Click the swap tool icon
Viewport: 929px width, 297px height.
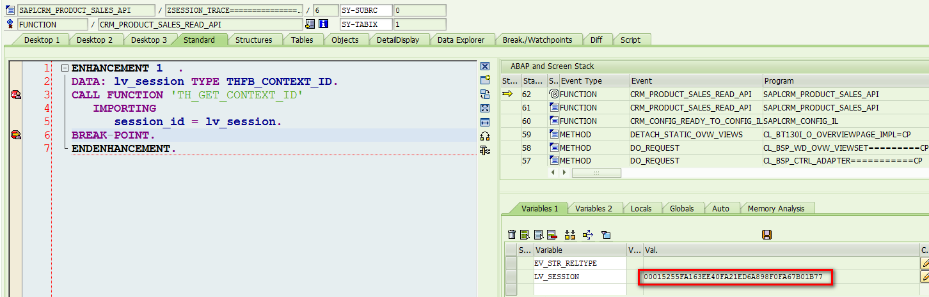pyautogui.click(x=485, y=94)
